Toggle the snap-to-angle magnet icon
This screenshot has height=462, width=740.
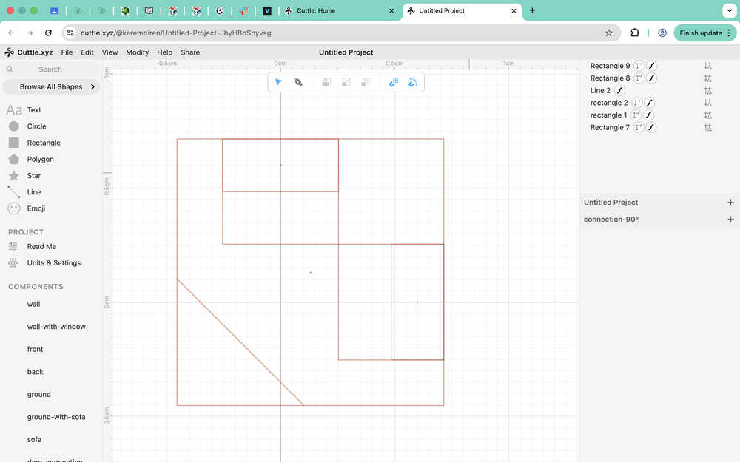click(x=413, y=82)
